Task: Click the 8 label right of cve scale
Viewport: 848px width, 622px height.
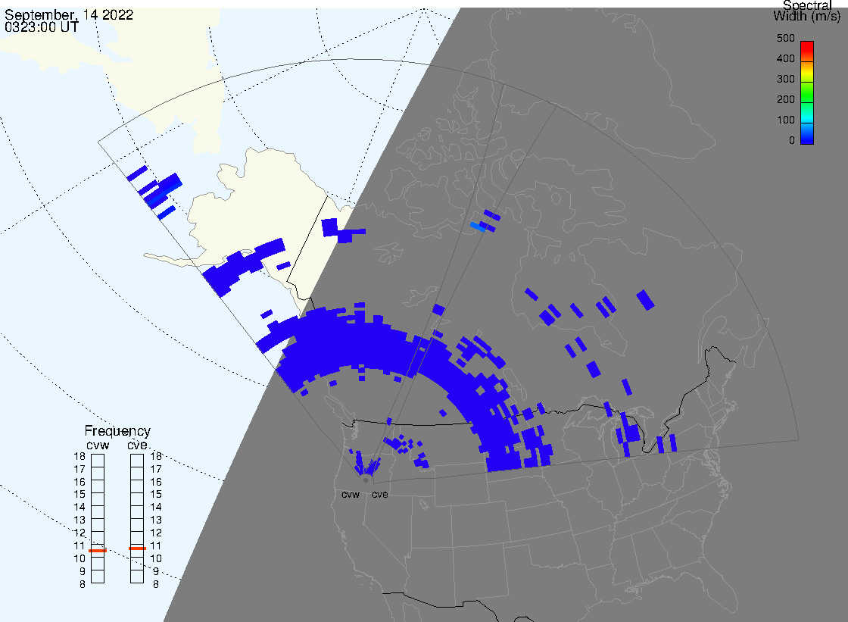Action: click(156, 585)
